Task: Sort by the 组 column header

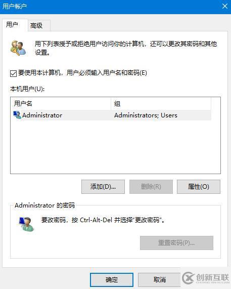Action: (161, 104)
